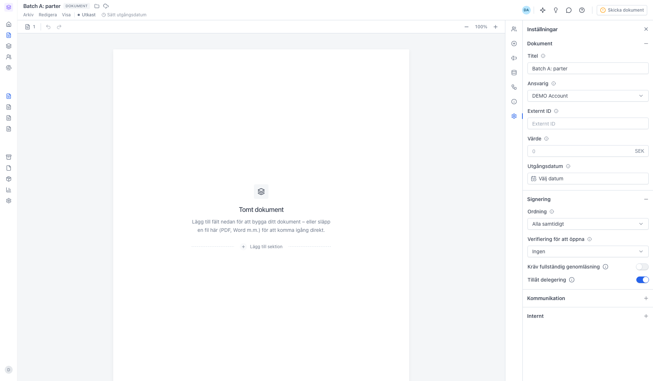
Task: Open the chat bubble icon
Action: pos(569,10)
